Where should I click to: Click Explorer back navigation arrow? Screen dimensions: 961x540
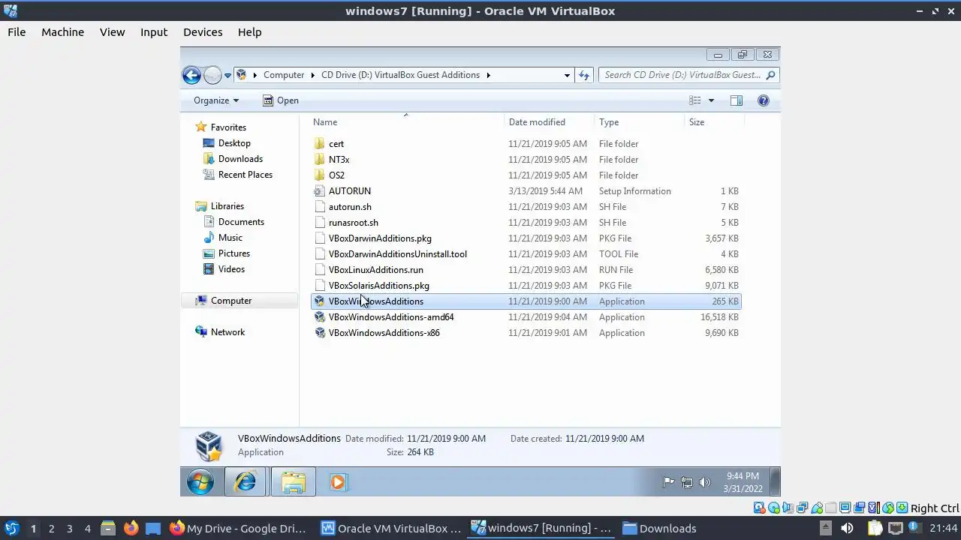(191, 75)
